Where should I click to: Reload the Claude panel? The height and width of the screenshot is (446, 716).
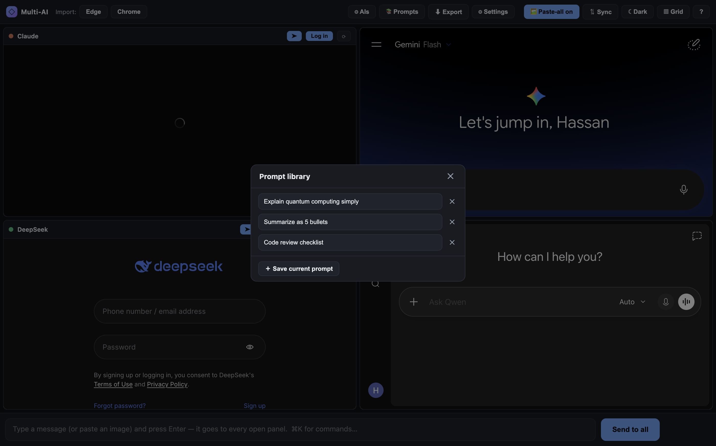(x=343, y=36)
